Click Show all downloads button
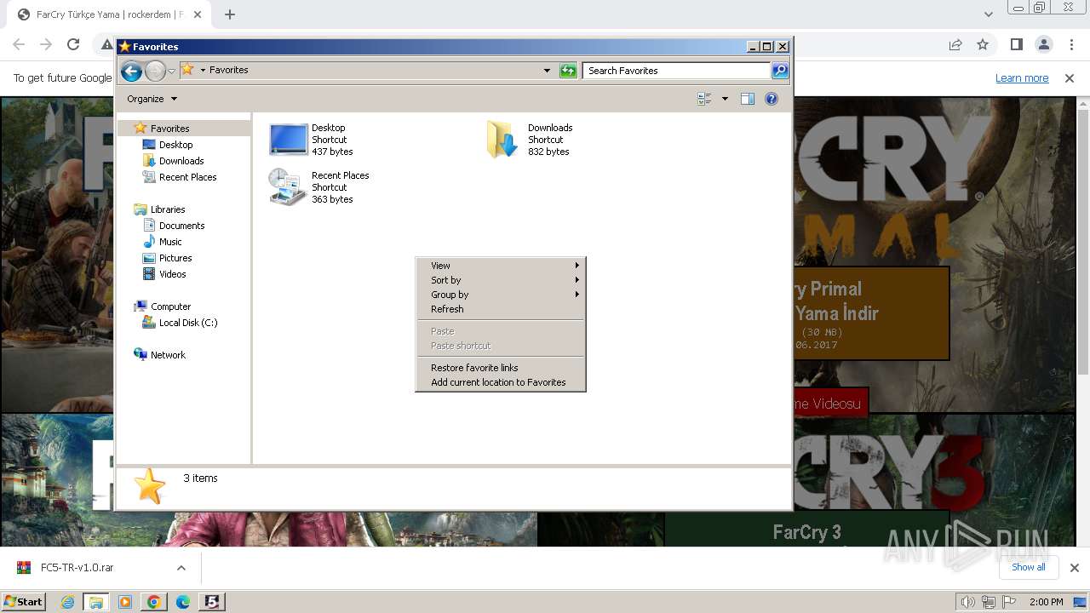This screenshot has width=1090, height=613. point(1029,567)
